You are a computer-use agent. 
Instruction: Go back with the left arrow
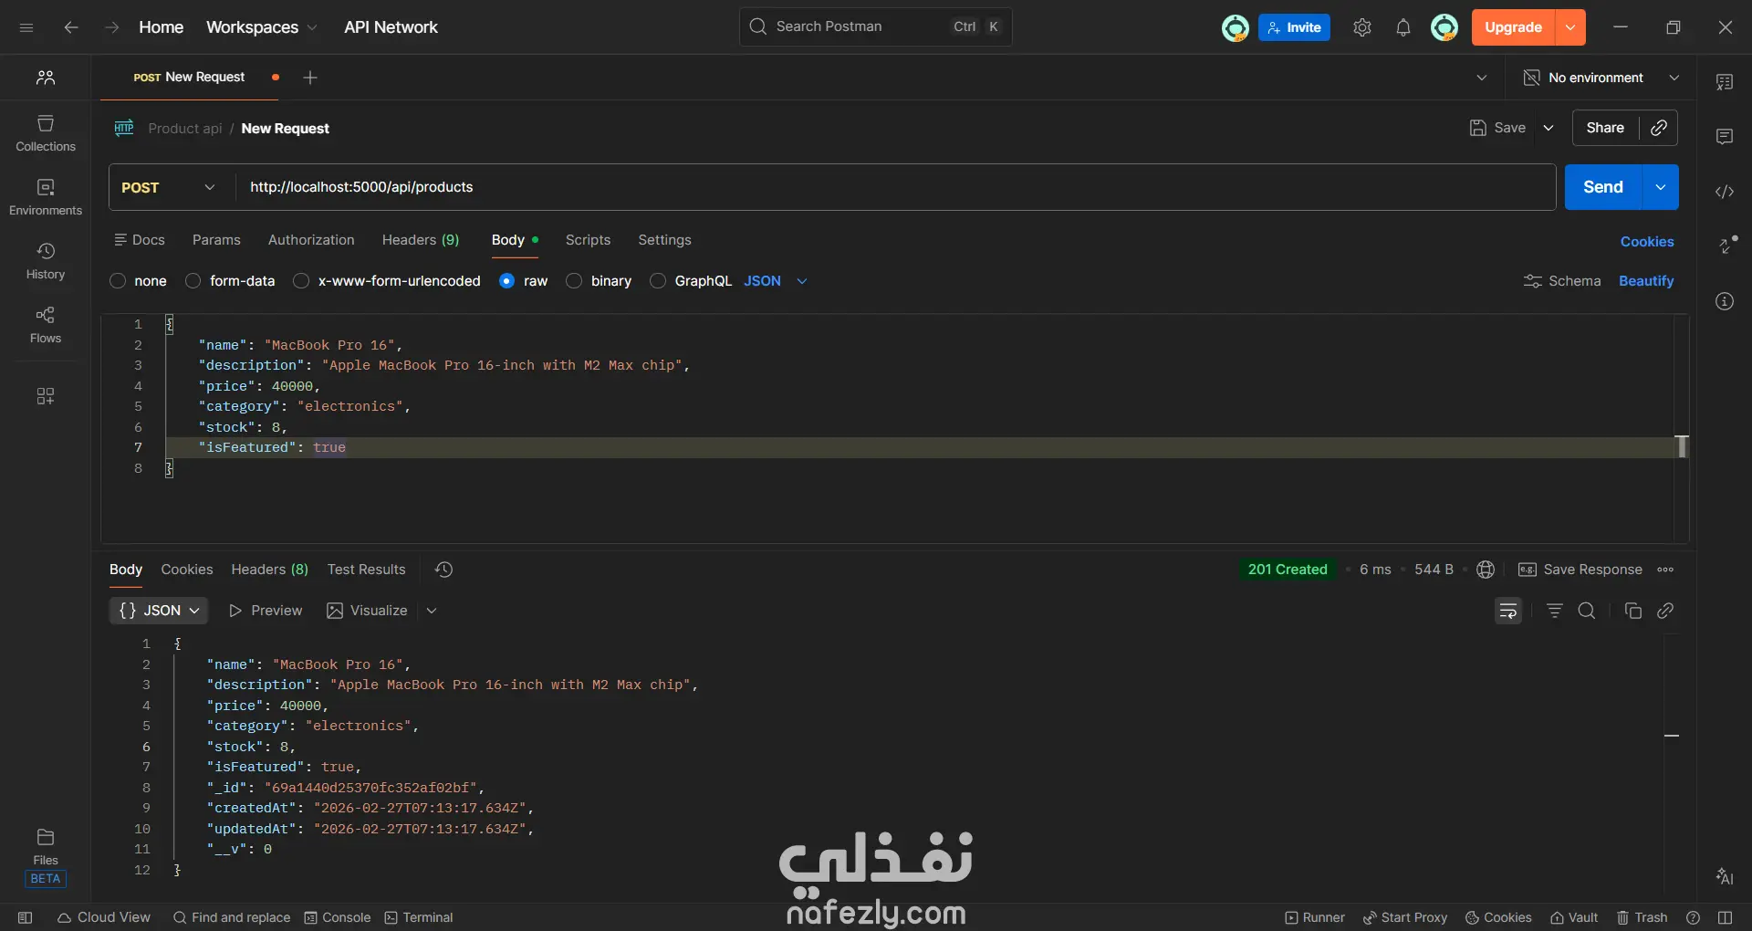click(71, 27)
